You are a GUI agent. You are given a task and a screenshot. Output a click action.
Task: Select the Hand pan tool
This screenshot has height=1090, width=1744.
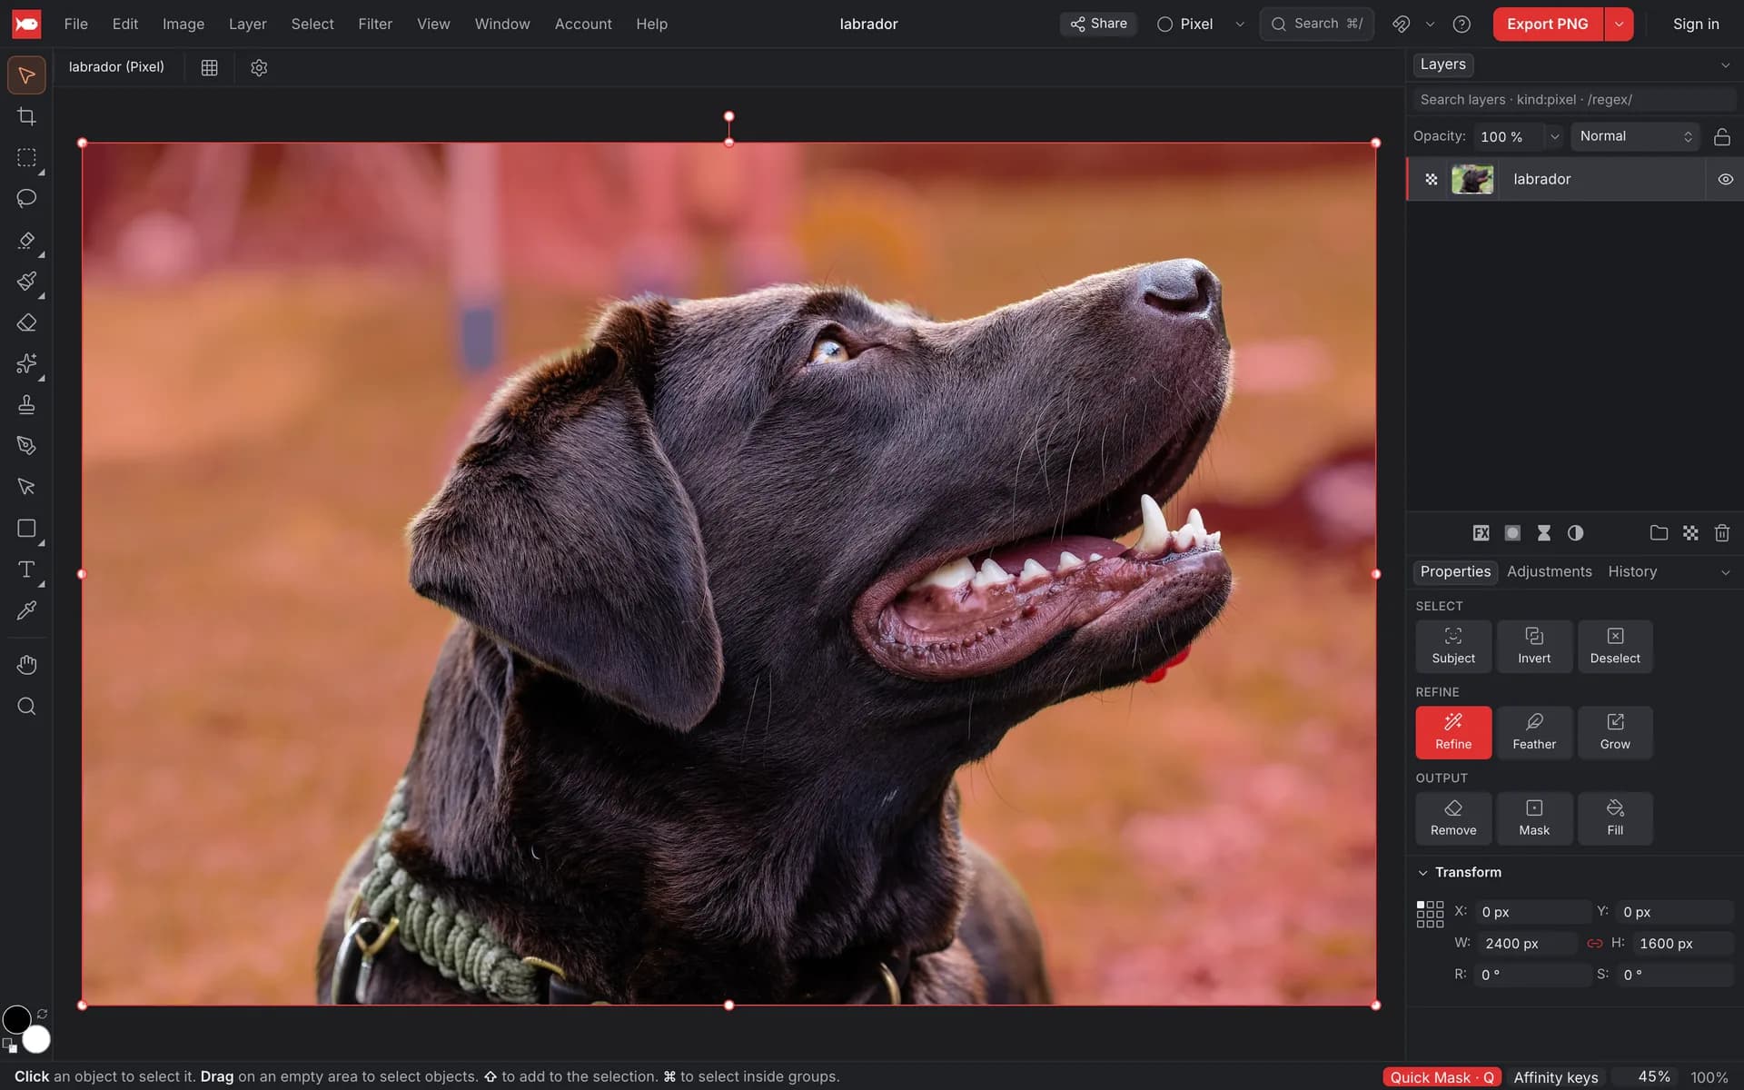[x=26, y=665]
